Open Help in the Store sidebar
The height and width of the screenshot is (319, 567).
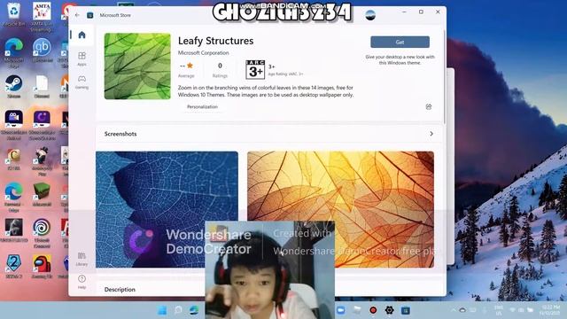pyautogui.click(x=82, y=282)
